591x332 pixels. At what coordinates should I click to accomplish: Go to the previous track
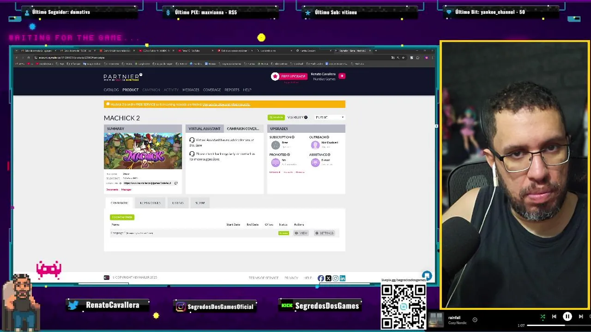(554, 317)
